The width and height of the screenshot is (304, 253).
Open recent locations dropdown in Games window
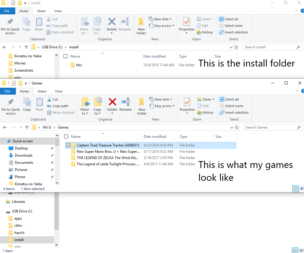click(x=21, y=127)
